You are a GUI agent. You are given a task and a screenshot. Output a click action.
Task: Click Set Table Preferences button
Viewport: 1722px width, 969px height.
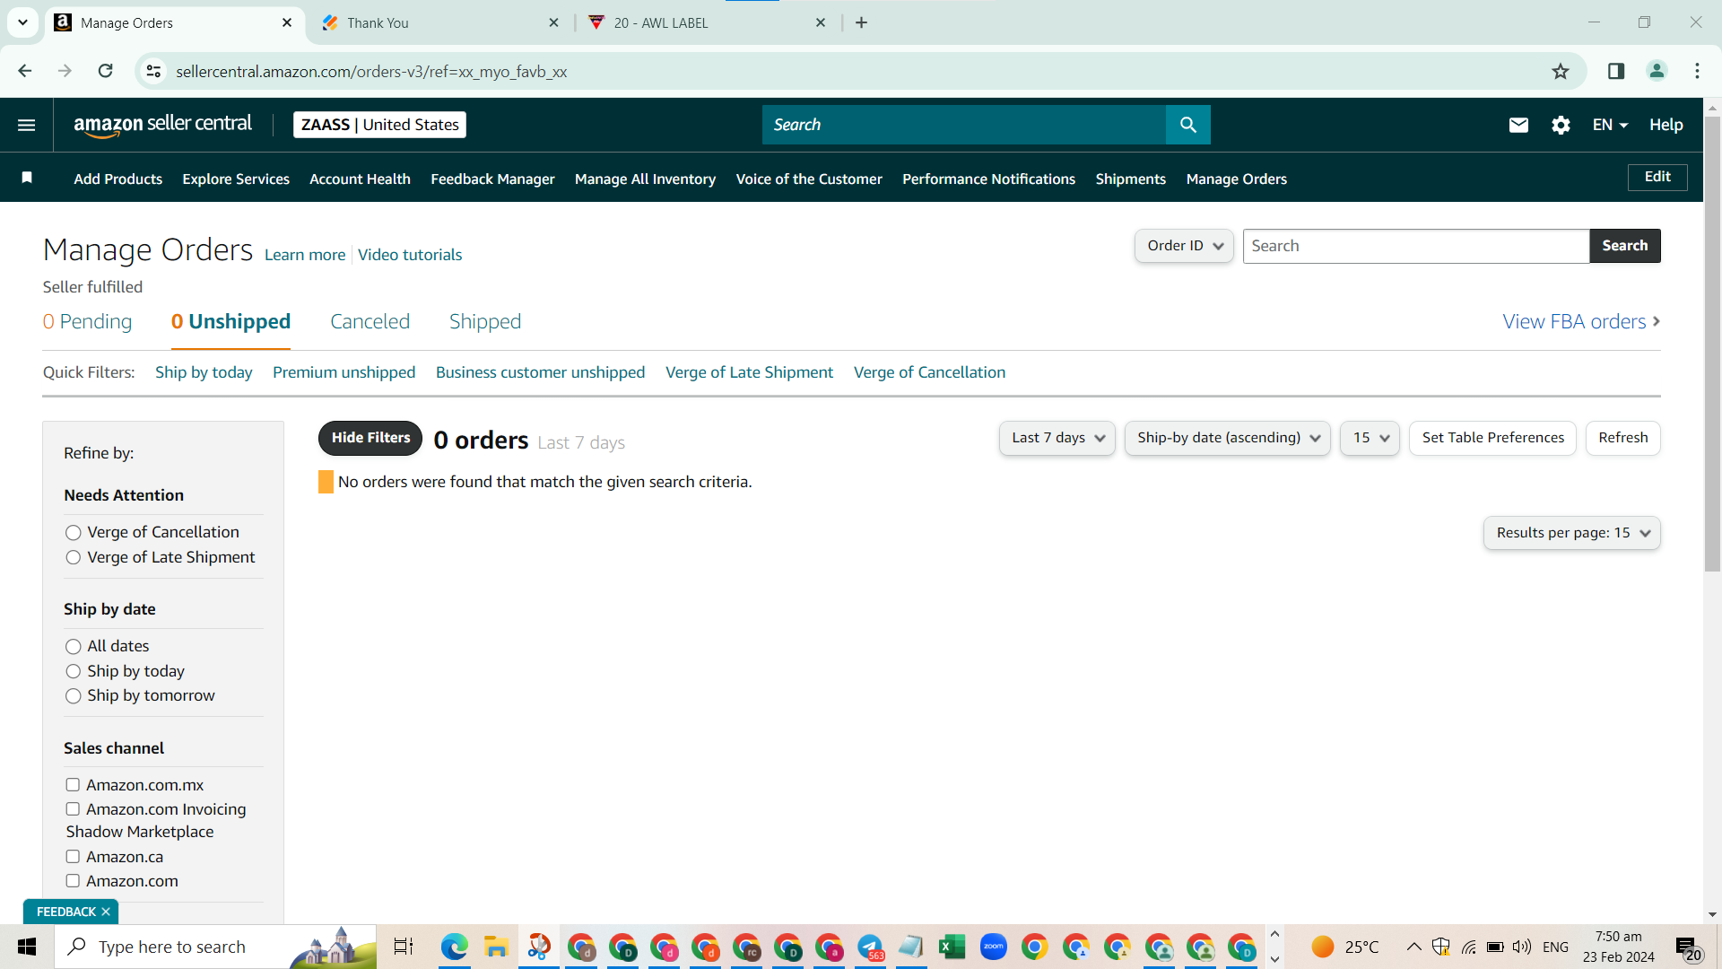tap(1492, 438)
